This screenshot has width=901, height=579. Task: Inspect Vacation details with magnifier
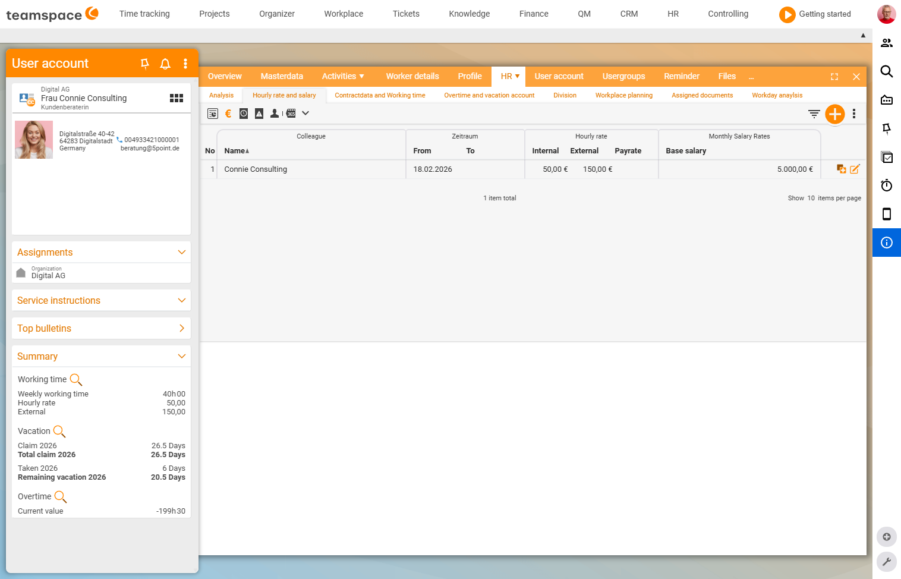59,431
